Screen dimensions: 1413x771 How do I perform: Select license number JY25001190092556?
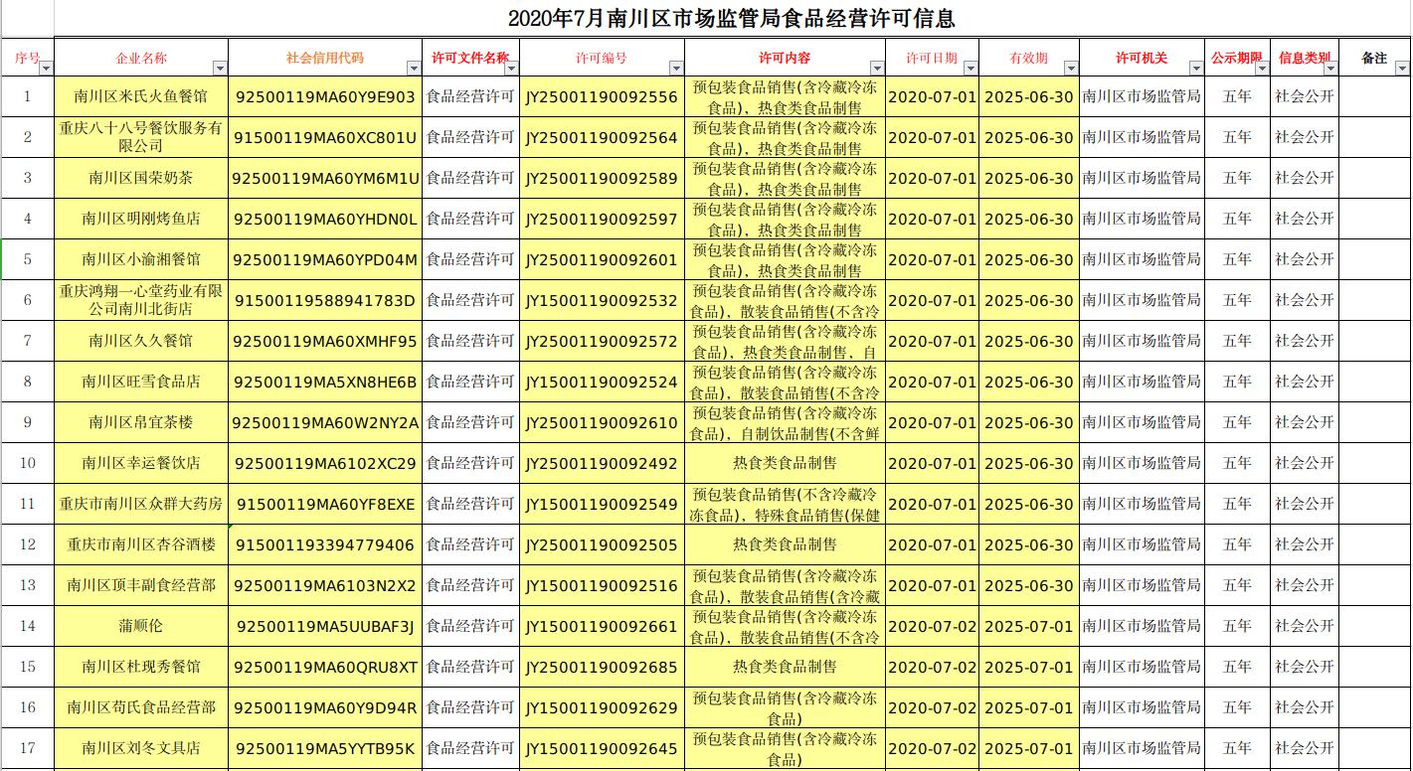click(x=602, y=96)
